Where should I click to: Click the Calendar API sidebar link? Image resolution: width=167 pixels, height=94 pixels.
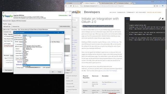70,84
